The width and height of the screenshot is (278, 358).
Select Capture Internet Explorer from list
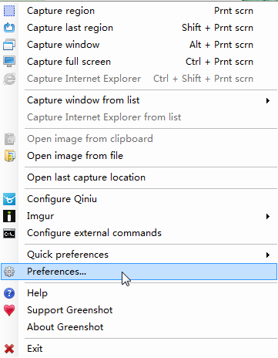coord(139,117)
